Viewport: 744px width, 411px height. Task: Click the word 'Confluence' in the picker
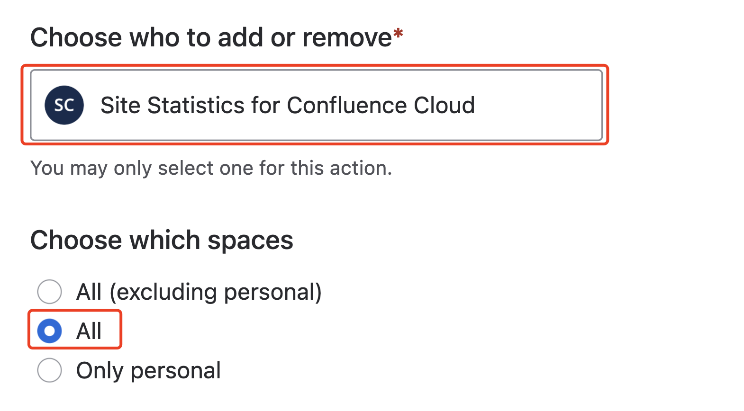pyautogui.click(x=347, y=105)
